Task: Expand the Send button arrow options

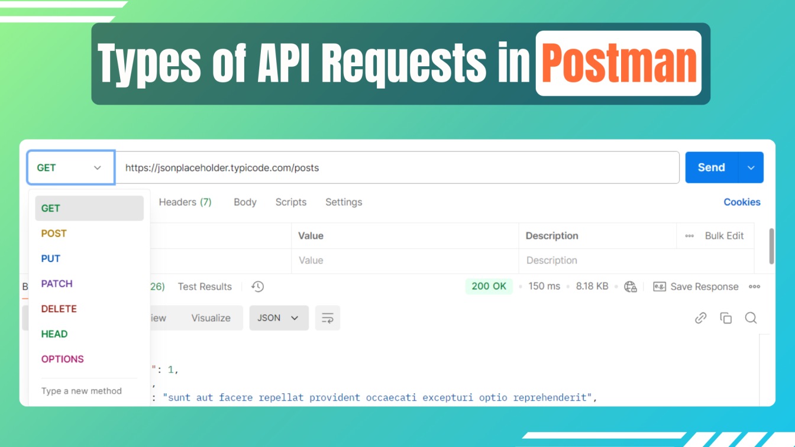Action: click(x=751, y=167)
